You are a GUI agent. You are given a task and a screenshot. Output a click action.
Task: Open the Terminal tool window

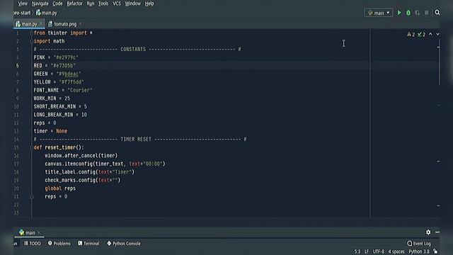(88, 244)
